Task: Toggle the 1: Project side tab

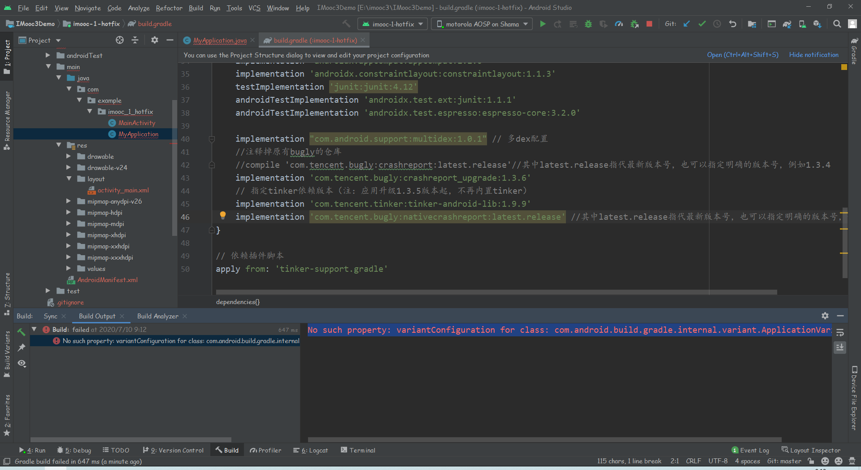Action: (7, 57)
